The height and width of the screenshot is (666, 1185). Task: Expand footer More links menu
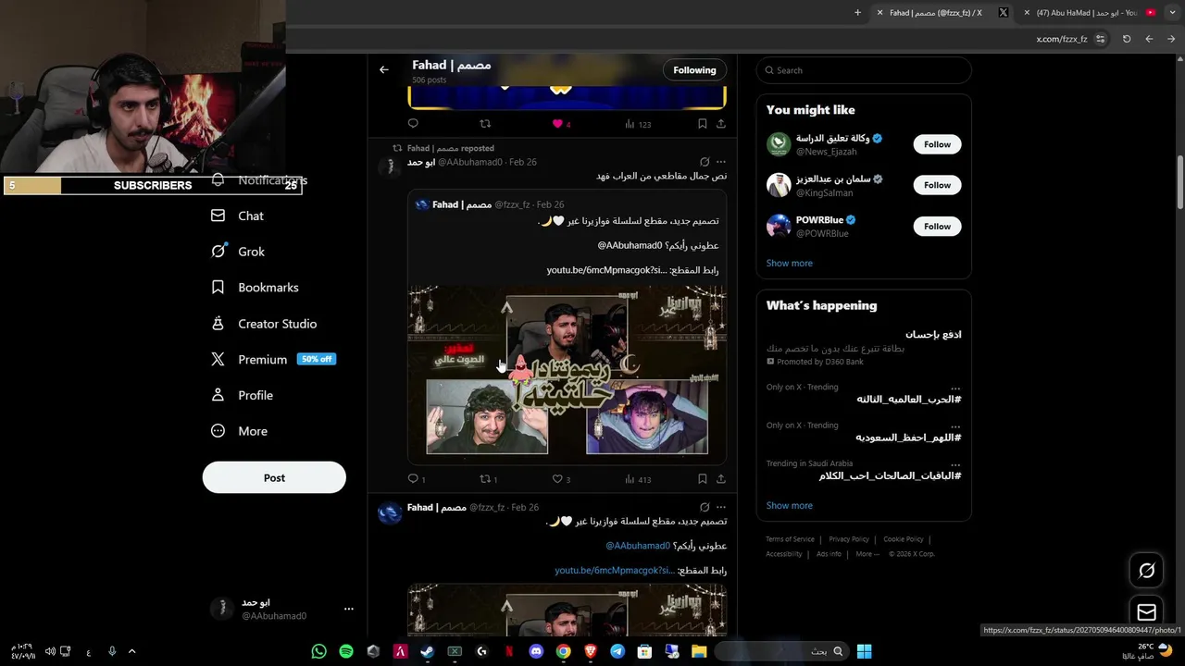(x=867, y=554)
